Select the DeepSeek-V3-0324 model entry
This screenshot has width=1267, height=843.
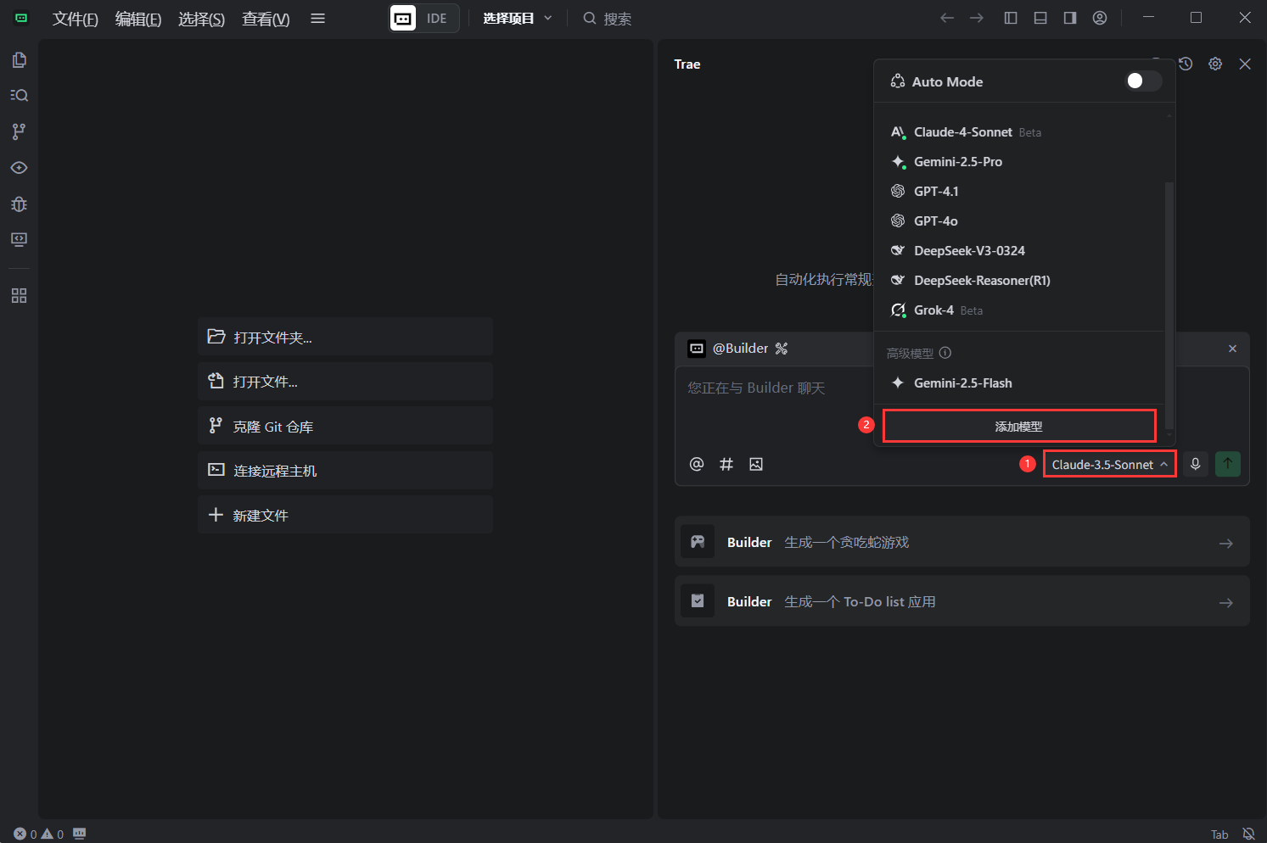(x=969, y=250)
